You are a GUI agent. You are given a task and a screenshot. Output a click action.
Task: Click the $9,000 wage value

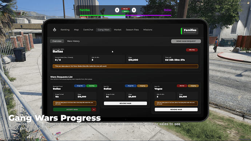pyautogui.click(x=183, y=97)
